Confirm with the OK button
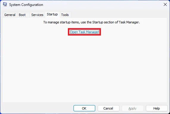 click(84, 108)
